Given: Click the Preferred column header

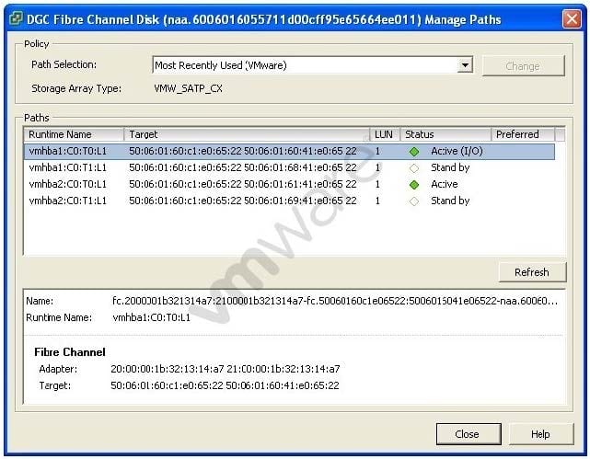Looking at the screenshot, I should pos(523,134).
